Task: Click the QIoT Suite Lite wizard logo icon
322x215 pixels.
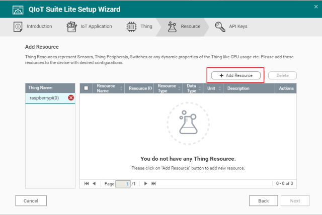Action: (18, 10)
